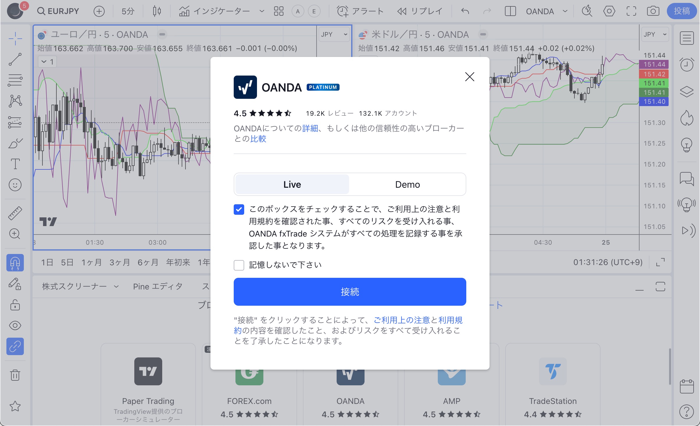Open JPY currency dropdown on USDJPY chart

(655, 35)
